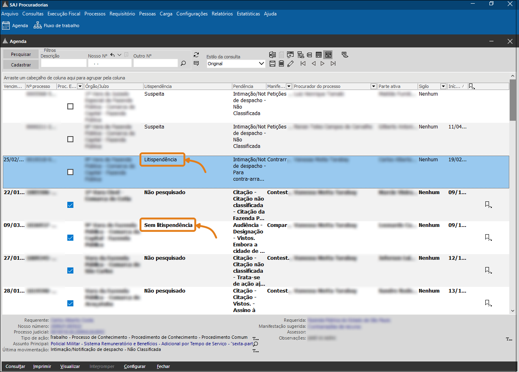Open the Consultas menu
The image size is (519, 372).
33,14
